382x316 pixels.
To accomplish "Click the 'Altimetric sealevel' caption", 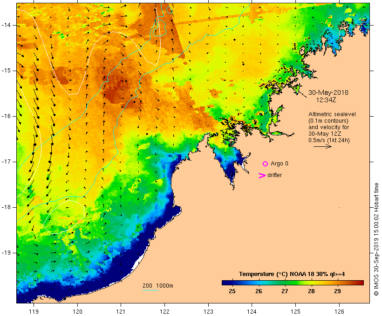I will tap(332, 114).
